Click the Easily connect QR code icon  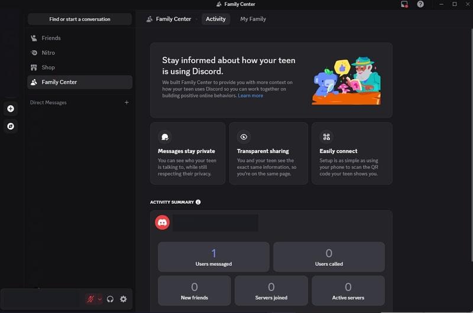[326, 137]
